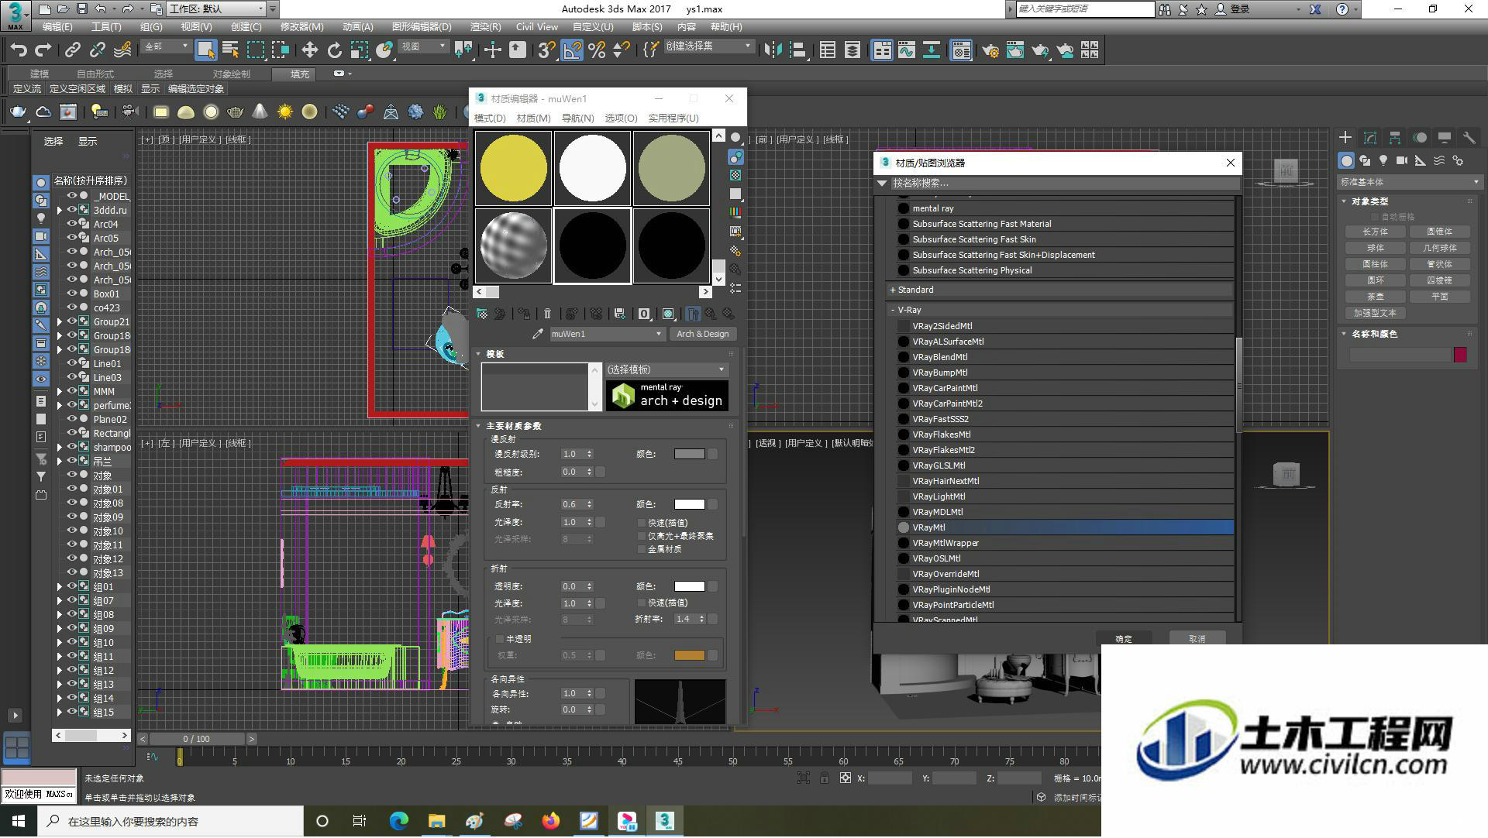Screen dimensions: 1488x838
Task: Select the Cameras category icon
Action: coord(1402,160)
